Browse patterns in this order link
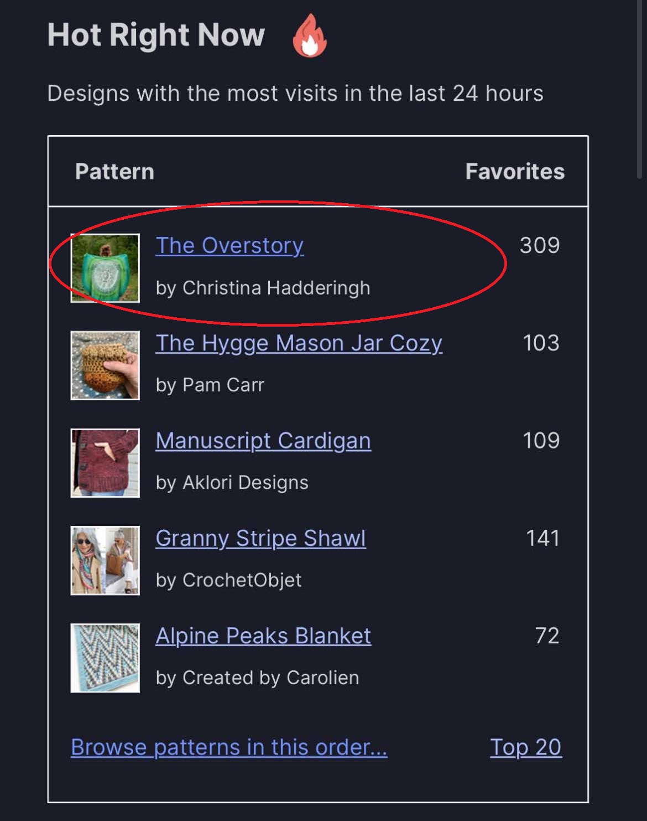The height and width of the screenshot is (821, 647). point(229,747)
